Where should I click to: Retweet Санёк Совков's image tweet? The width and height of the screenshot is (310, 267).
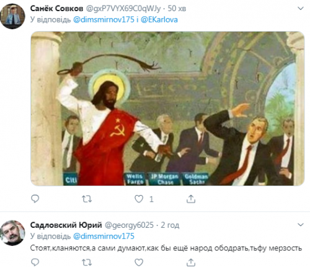(x=87, y=199)
